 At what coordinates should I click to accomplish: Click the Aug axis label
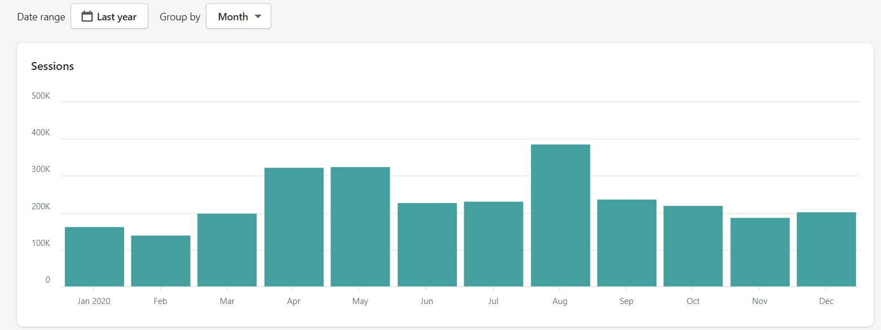(560, 301)
